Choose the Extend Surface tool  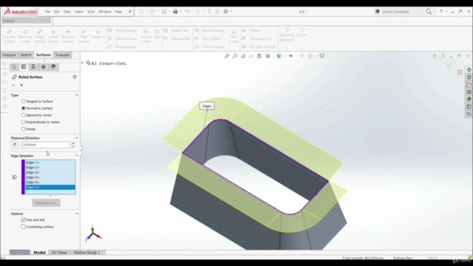(209, 30)
